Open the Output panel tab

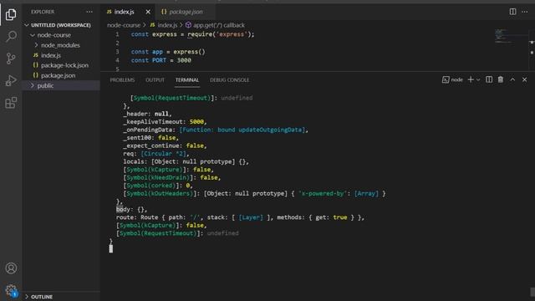click(x=155, y=80)
